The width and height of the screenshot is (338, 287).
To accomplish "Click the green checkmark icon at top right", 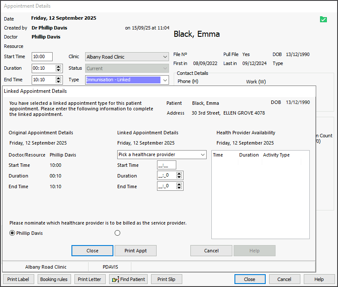I will click(323, 19).
